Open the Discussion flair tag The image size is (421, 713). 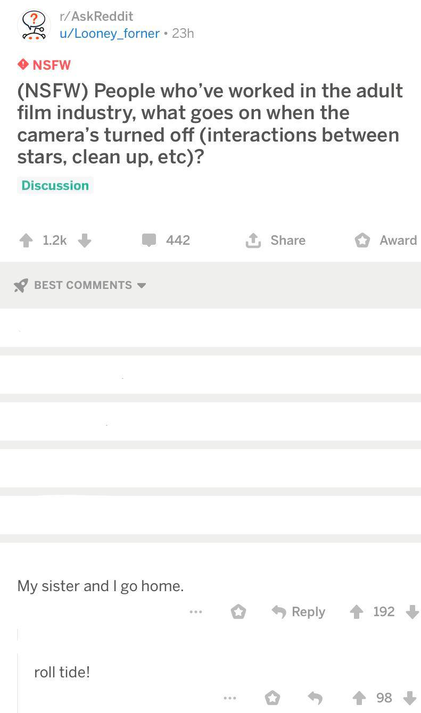click(x=55, y=185)
